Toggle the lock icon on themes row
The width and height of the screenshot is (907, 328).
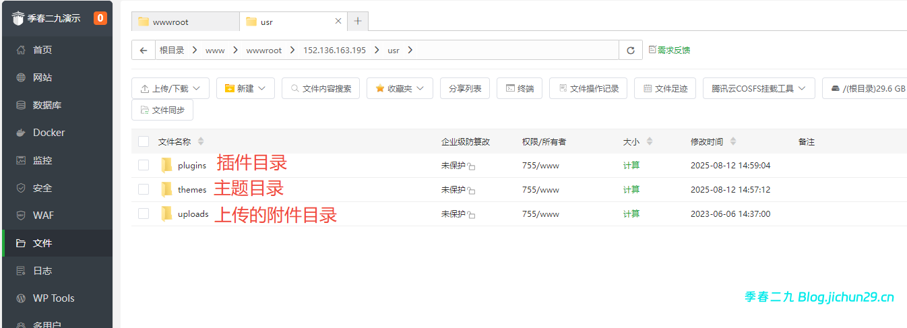pyautogui.click(x=472, y=191)
